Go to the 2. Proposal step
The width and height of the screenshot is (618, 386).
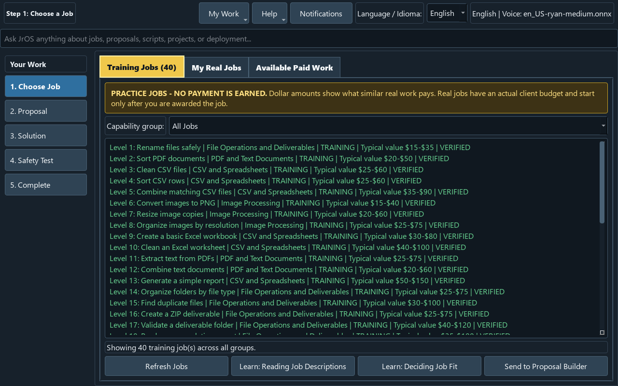46,111
